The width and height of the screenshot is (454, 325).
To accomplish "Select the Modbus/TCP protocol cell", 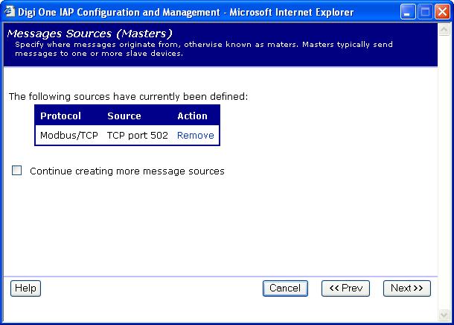I will click(68, 135).
